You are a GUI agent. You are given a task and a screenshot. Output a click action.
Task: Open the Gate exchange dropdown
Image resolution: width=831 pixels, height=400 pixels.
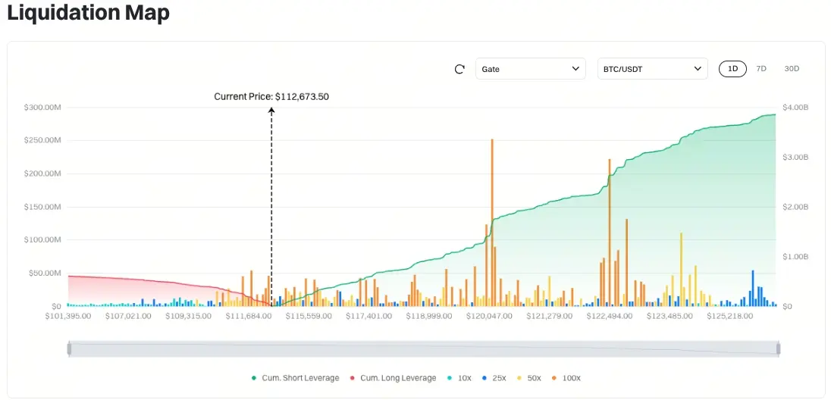tap(531, 69)
